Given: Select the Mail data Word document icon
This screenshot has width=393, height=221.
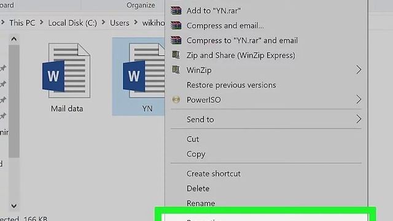Looking at the screenshot, I should click(x=66, y=71).
